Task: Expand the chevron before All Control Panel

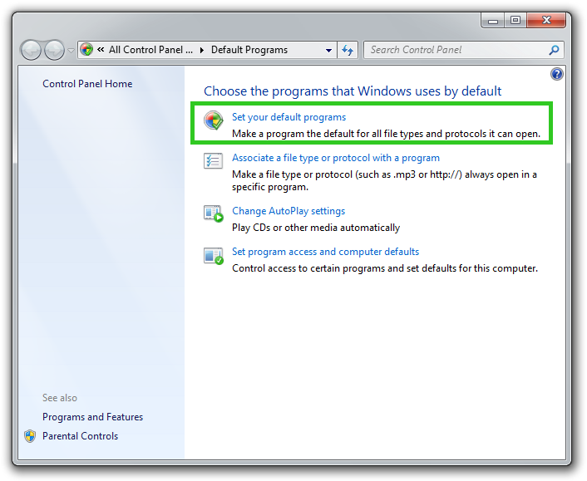Action: 101,49
